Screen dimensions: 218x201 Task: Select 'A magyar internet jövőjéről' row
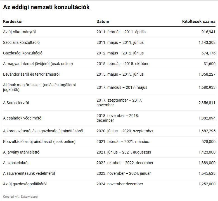[38, 64]
